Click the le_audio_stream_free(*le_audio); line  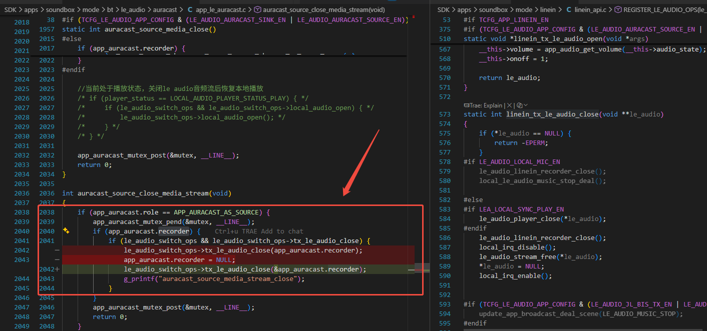click(x=541, y=257)
